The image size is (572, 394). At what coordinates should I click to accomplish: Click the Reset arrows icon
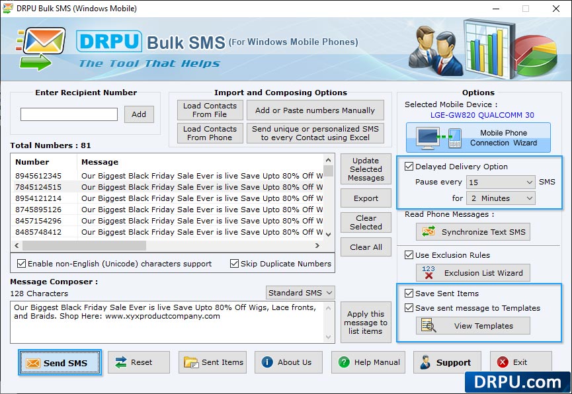tap(120, 362)
